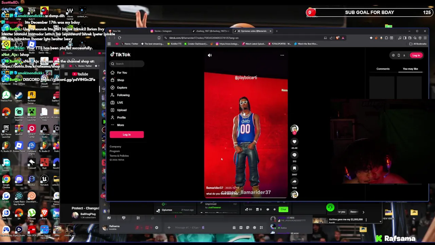
Task: Open For You feed in TikTok sidebar
Action: coord(119,72)
